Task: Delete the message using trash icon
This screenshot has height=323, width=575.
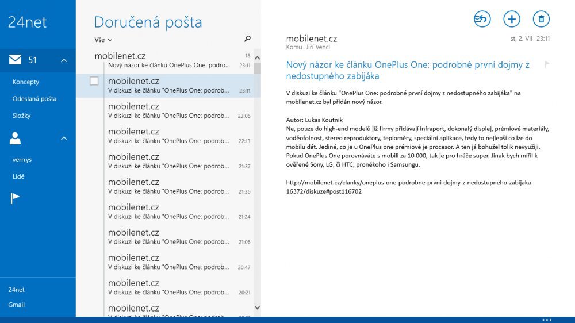Action: pos(541,19)
